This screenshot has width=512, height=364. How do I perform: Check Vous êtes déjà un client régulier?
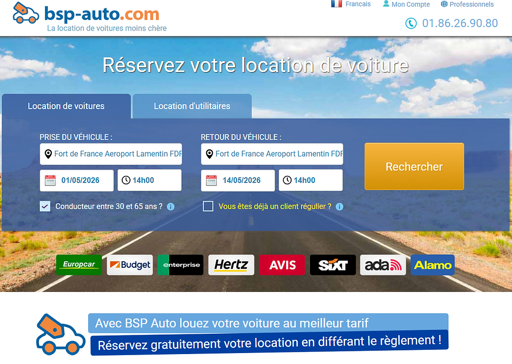point(208,206)
